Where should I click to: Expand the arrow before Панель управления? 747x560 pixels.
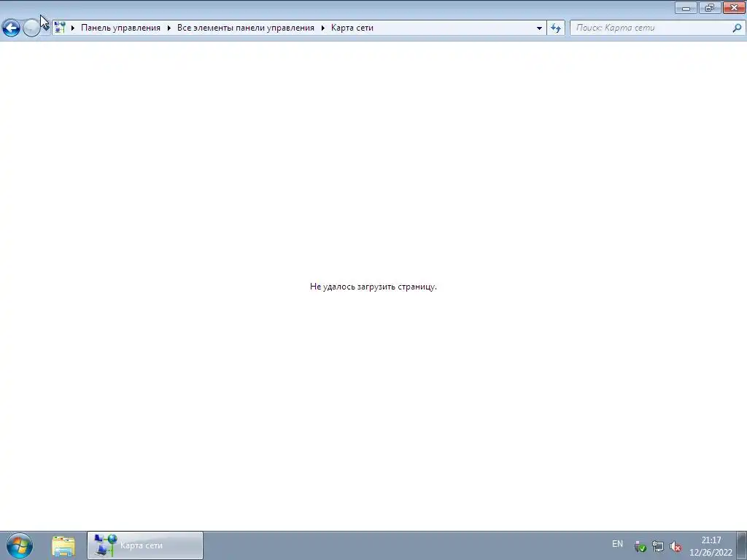[x=73, y=28]
